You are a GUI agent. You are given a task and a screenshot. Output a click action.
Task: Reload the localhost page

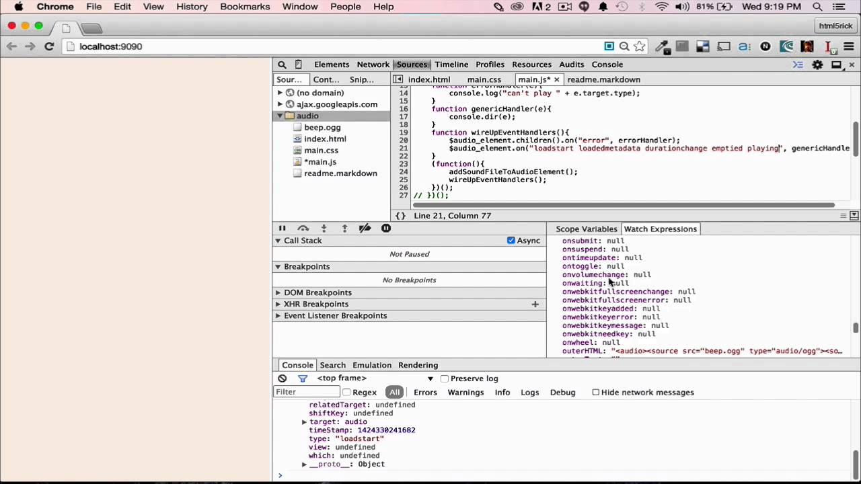click(49, 46)
